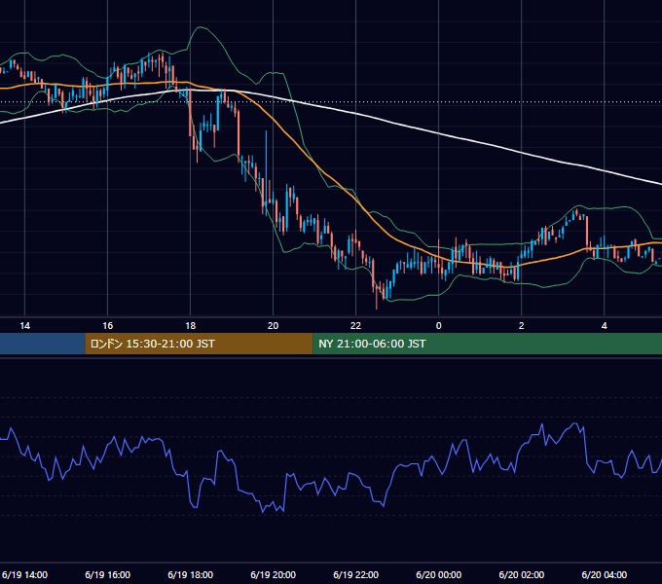Viewport: 662px width, 584px height.
Task: Click the 6/20 02:00 date label
Action: 522,574
